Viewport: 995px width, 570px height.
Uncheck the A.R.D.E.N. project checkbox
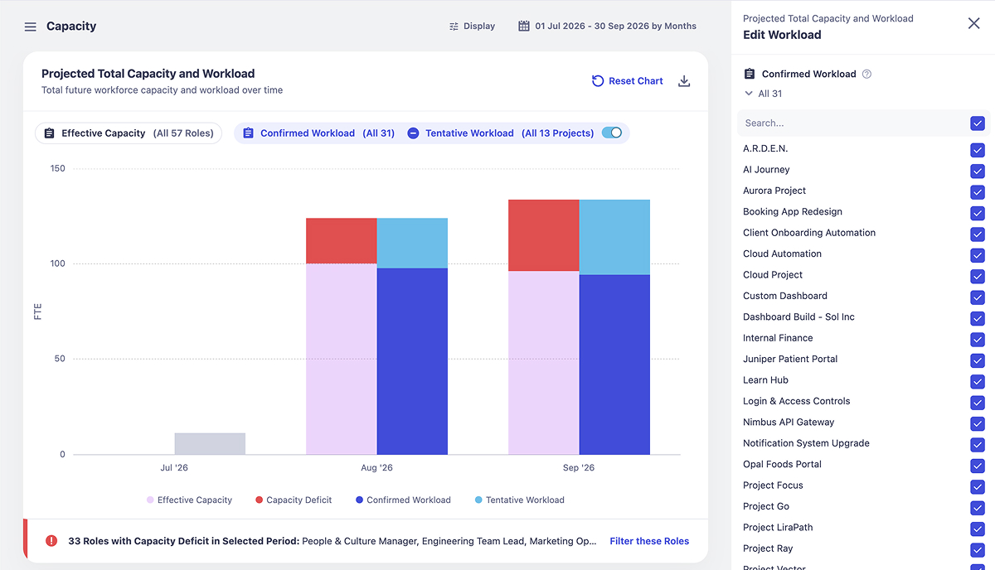tap(978, 150)
